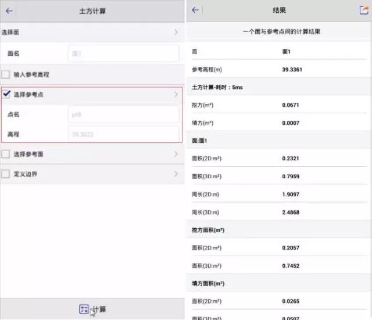Select the 参考高程 value 39.3361
The image size is (372, 320).
292,70
